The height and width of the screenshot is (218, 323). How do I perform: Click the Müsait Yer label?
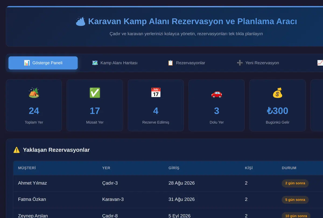95,122
